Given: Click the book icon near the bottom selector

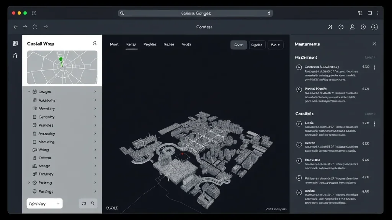Looking at the screenshot, I should 83,203.
